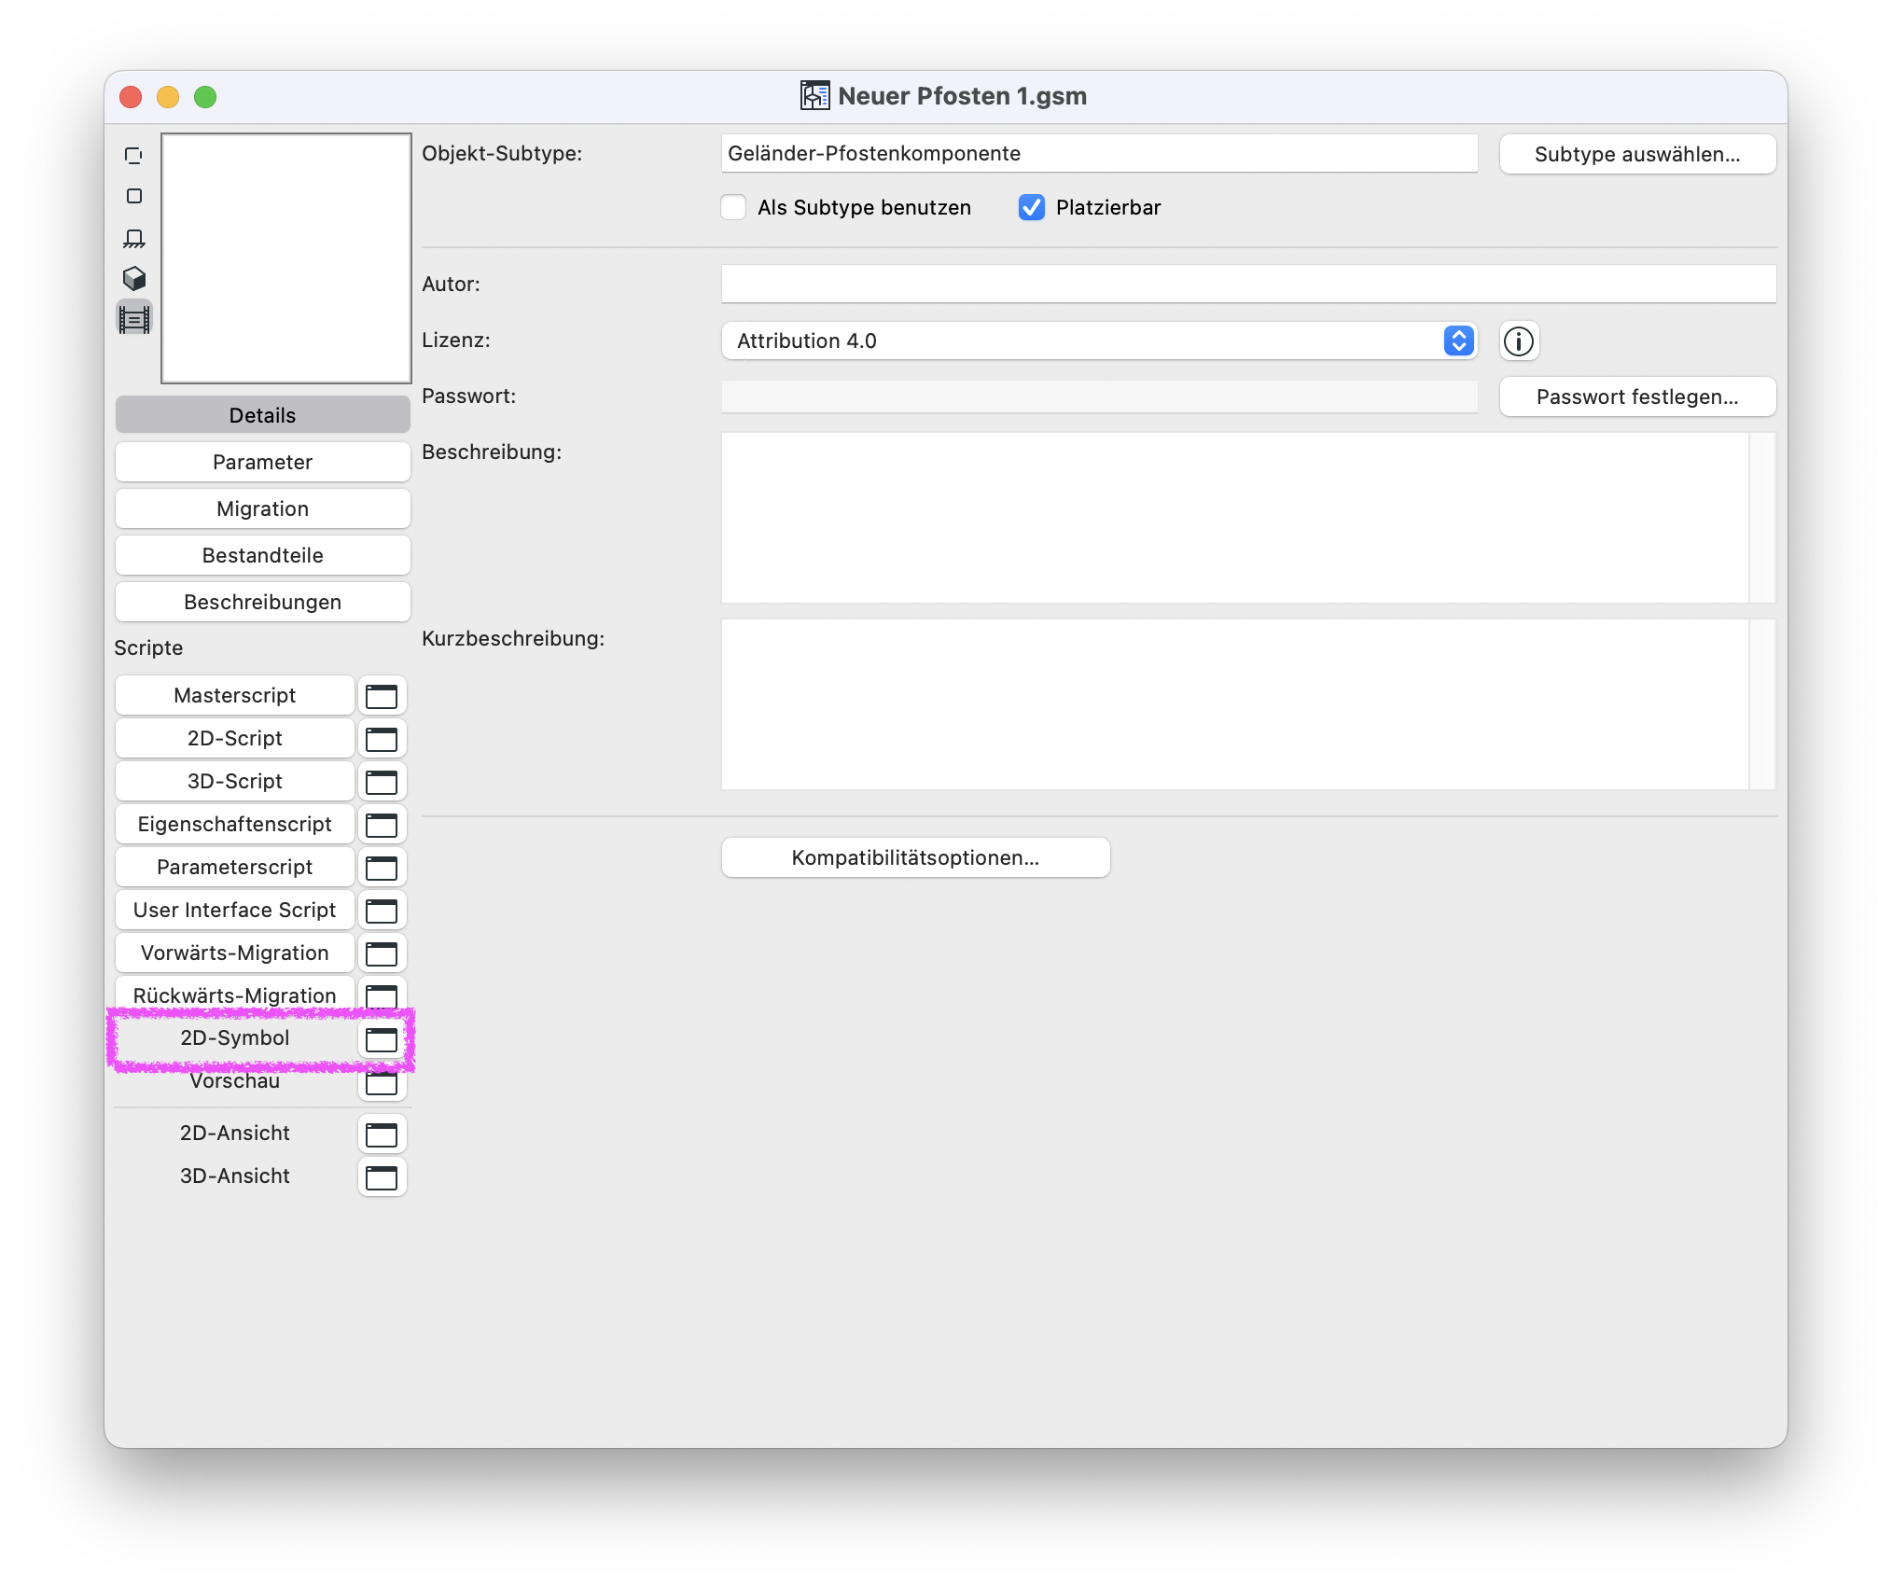Open 3D-Ansicht in separate window icon

coord(382,1177)
